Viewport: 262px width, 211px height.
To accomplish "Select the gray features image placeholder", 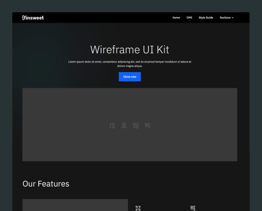I will click(75, 205).
